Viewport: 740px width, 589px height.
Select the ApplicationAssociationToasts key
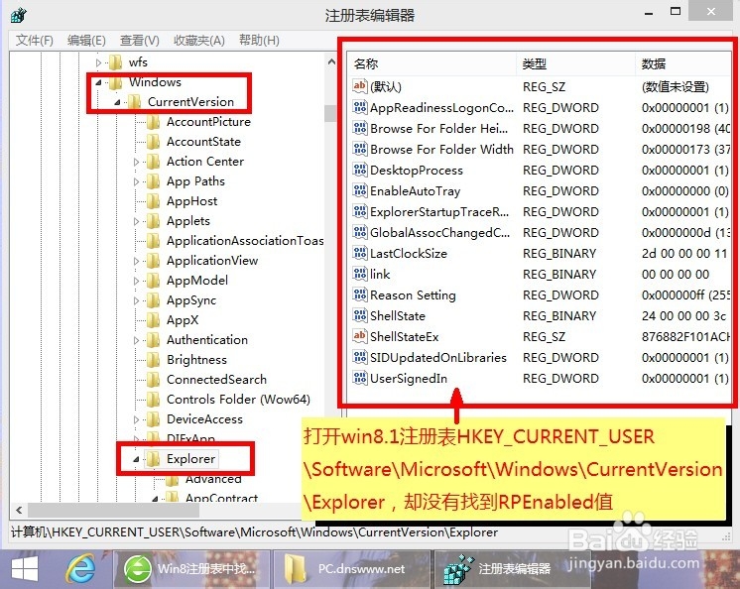245,241
